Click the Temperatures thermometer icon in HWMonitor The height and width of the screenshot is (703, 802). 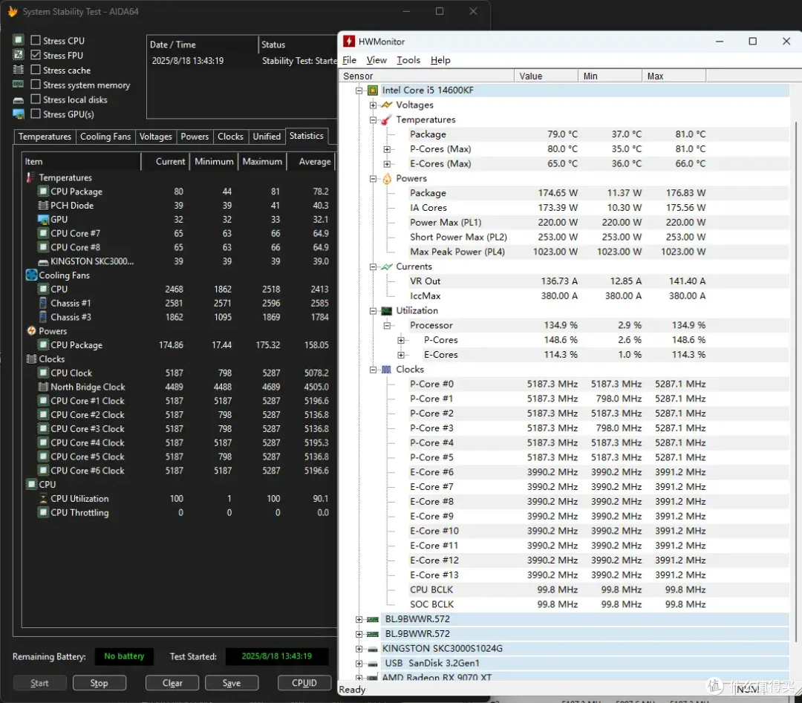387,120
